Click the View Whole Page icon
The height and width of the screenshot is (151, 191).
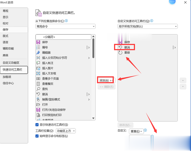(38, 84)
